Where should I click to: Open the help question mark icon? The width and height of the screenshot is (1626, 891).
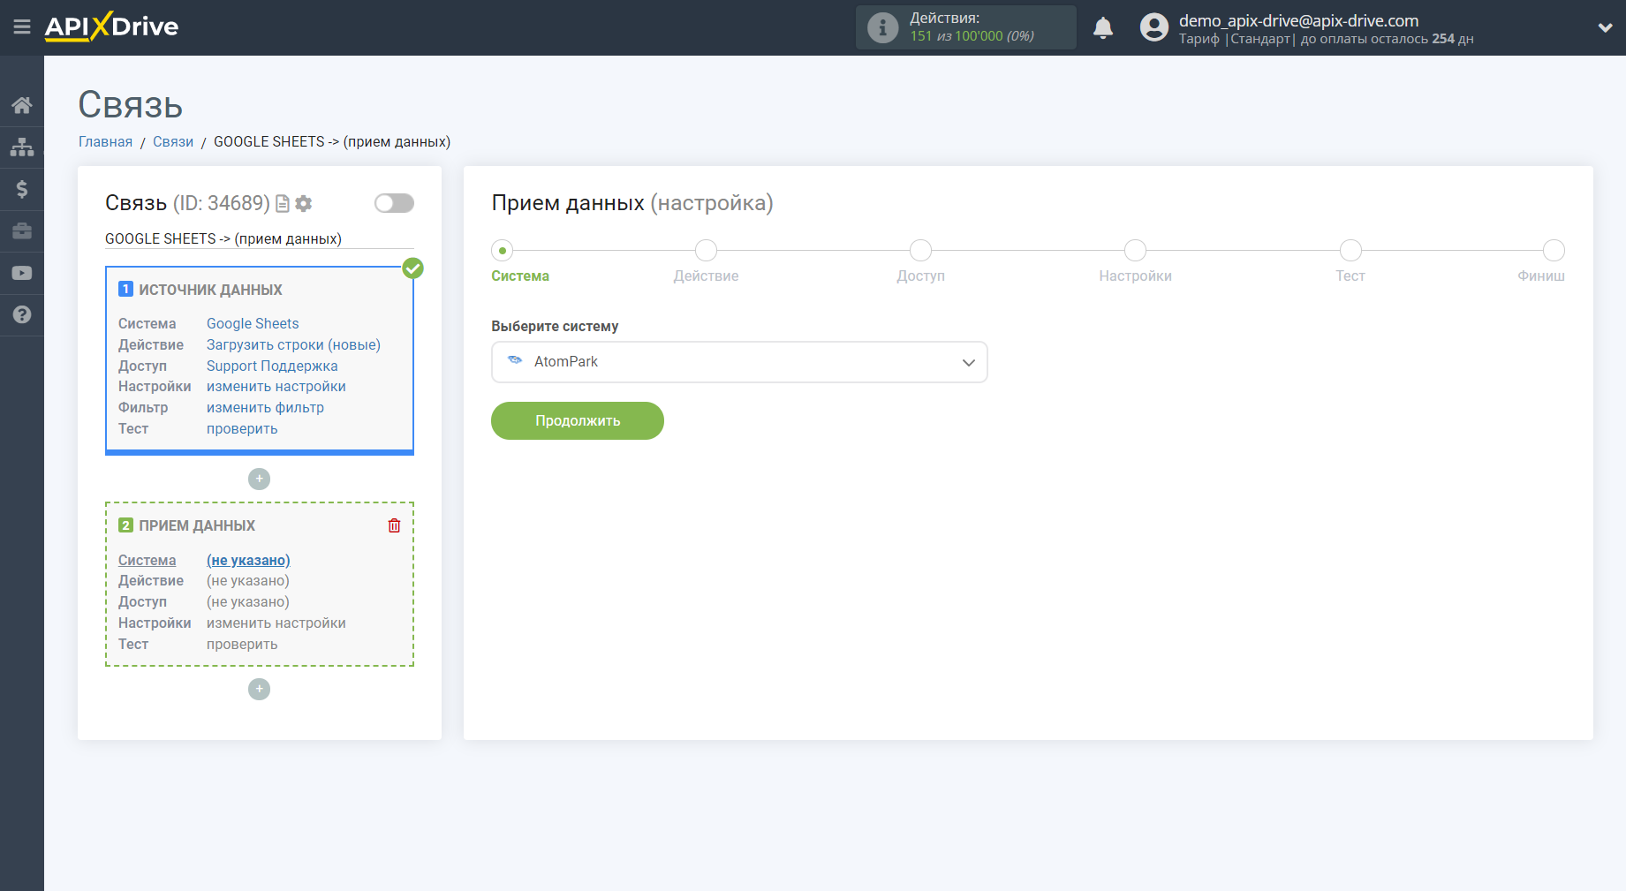pos(22,314)
